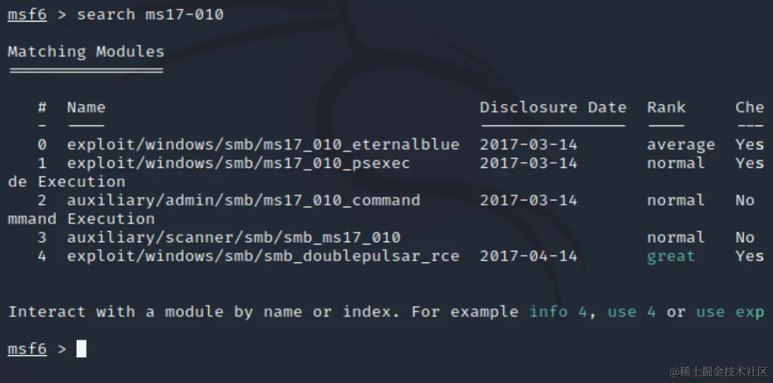This screenshot has height=383, width=773.
Task: Click the bottom msf6 prompt label
Action: tap(26, 349)
